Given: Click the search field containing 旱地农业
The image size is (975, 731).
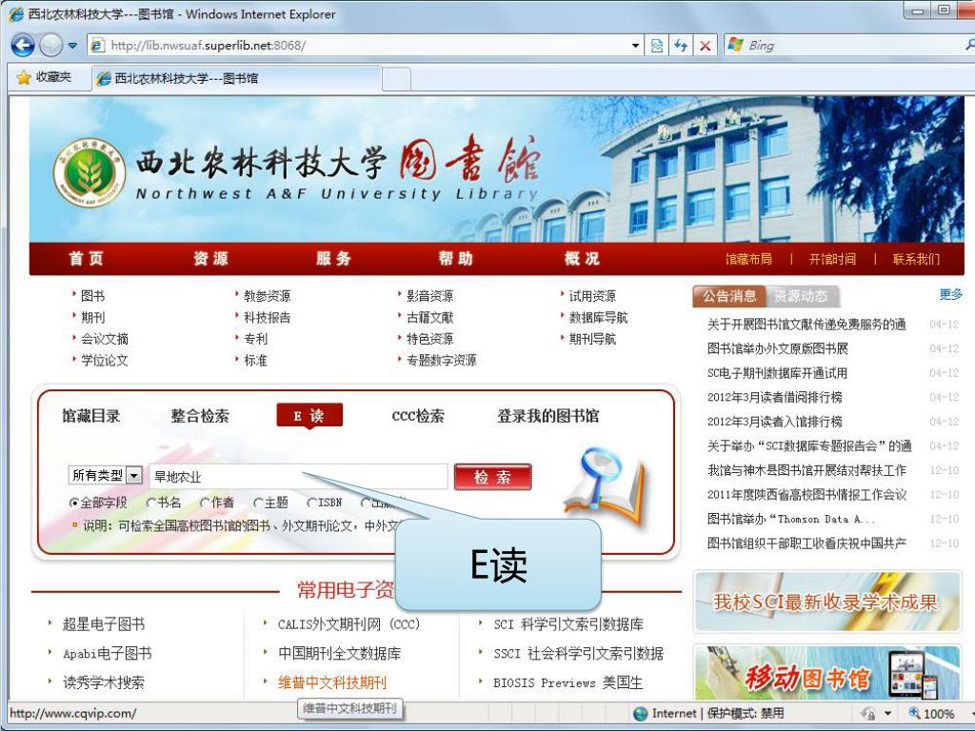Looking at the screenshot, I should point(298,477).
